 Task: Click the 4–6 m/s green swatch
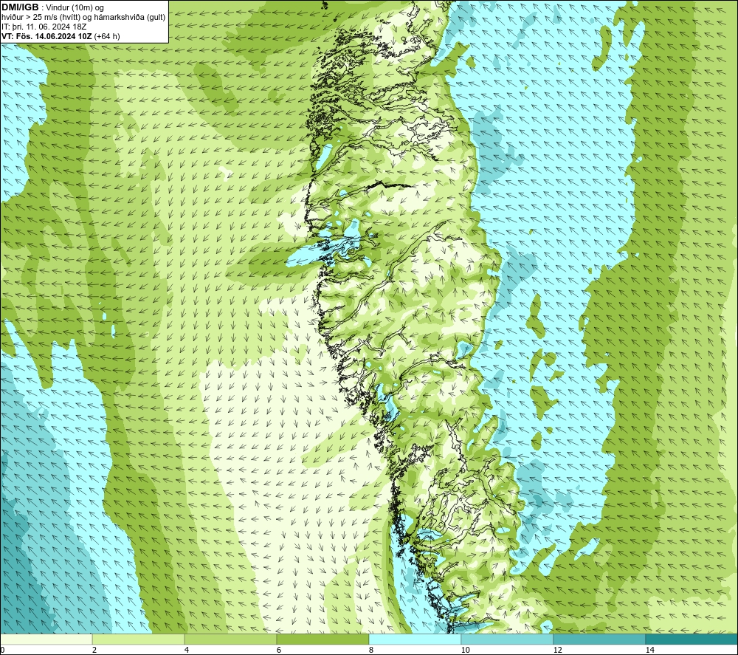pos(230,639)
